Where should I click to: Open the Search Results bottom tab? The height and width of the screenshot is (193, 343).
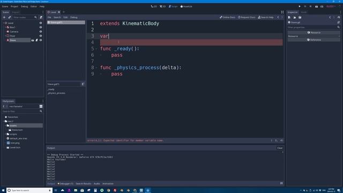click(x=84, y=183)
